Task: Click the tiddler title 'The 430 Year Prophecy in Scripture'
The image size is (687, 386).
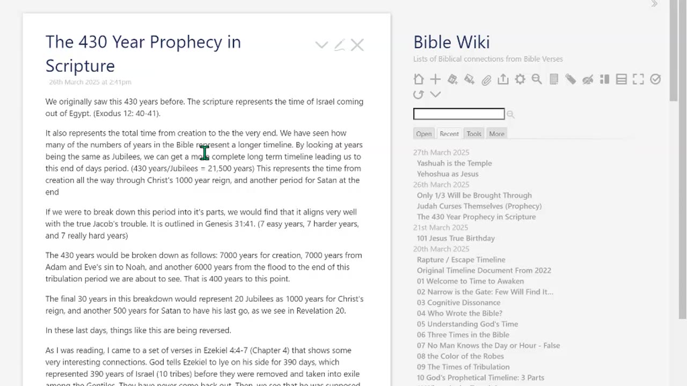Action: tap(143, 54)
